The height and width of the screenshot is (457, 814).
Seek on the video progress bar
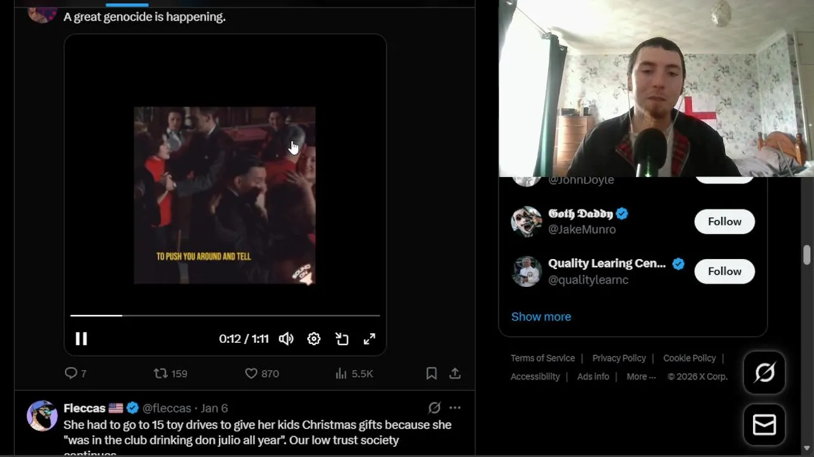(225, 315)
